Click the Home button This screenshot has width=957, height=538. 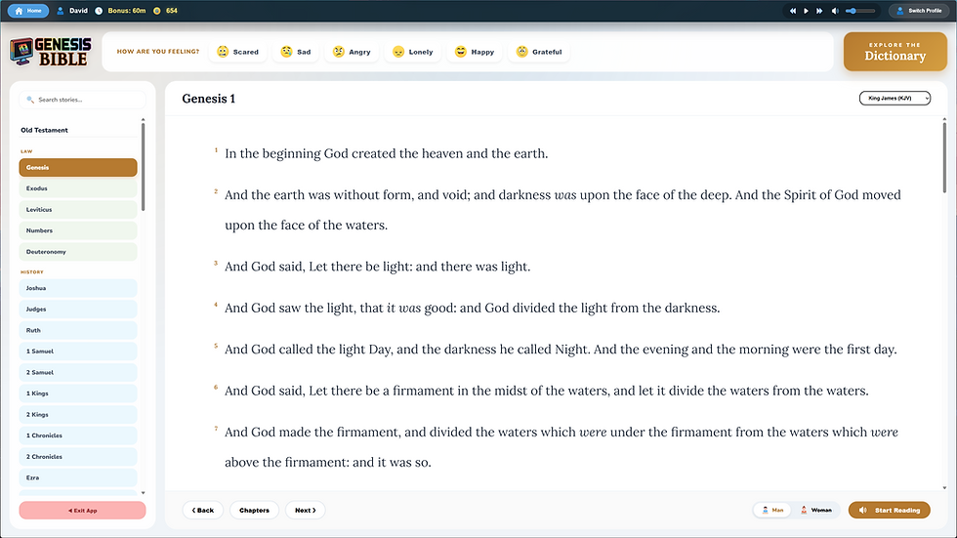coord(28,11)
